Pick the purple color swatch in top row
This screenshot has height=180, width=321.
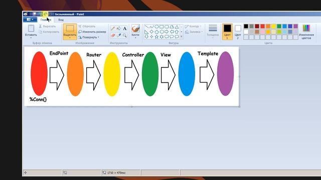[x=295, y=26]
